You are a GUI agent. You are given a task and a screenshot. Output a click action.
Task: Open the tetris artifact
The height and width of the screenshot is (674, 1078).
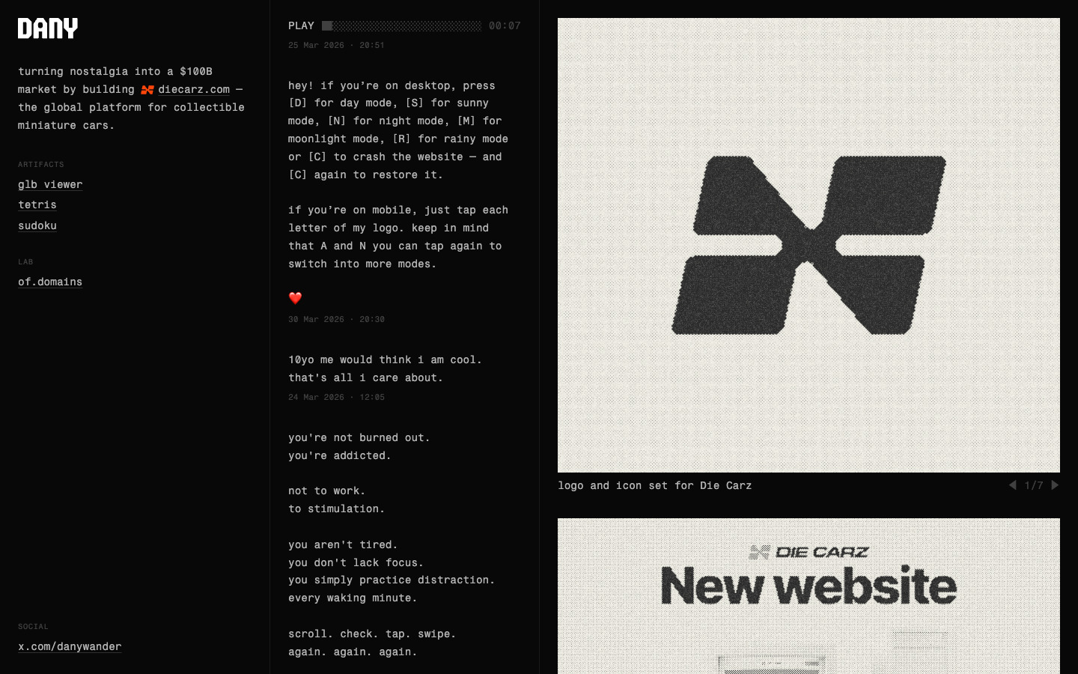tap(37, 204)
